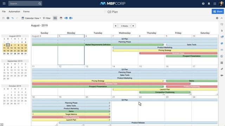The width and height of the screenshot is (225, 126).
Task: Print the sheet with printer icon
Action: pos(8,18)
